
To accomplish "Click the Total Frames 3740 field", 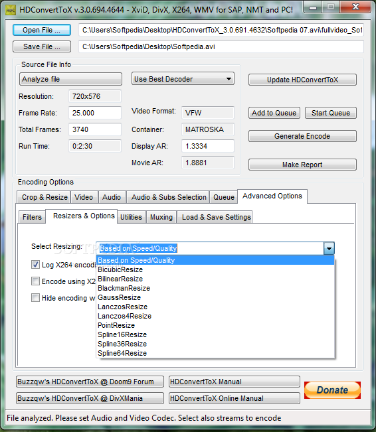I will (95, 129).
